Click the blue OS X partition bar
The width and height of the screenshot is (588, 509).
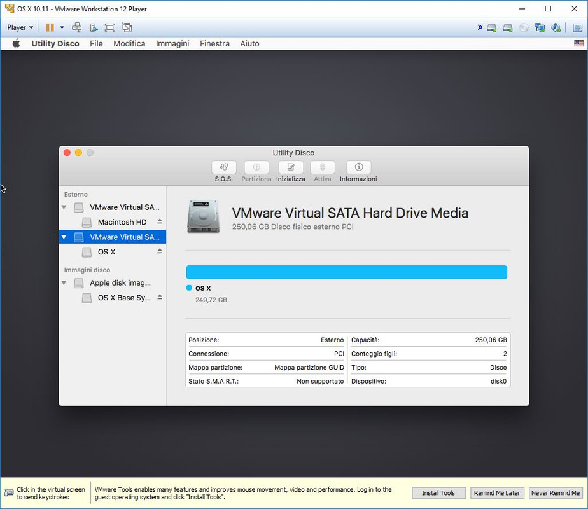(346, 272)
